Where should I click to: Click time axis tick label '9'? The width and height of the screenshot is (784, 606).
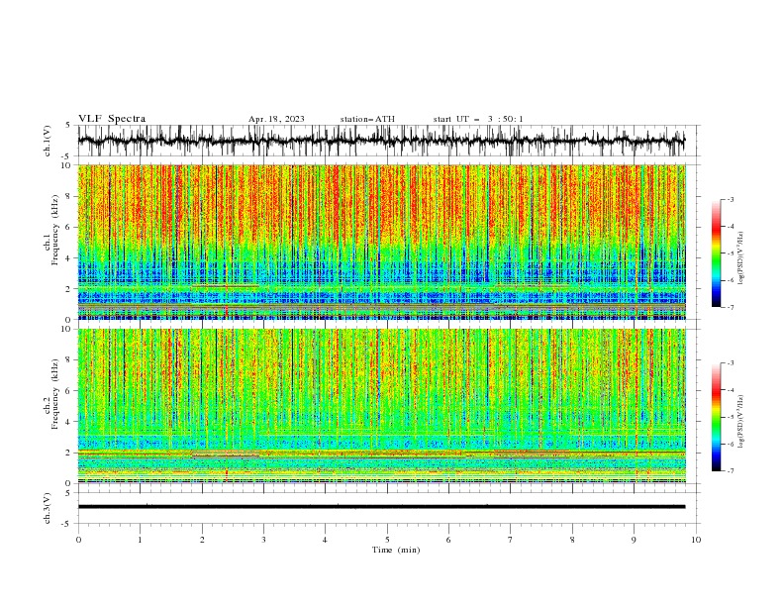point(634,540)
